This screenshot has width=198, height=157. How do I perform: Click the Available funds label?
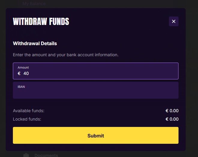(x=29, y=111)
